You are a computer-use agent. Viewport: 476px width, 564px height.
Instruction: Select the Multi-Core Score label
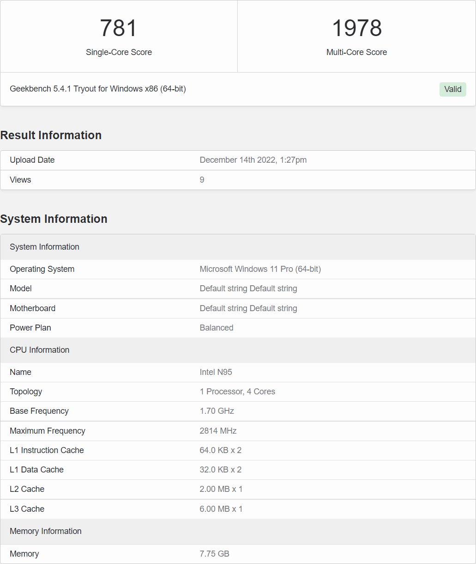pyautogui.click(x=356, y=52)
